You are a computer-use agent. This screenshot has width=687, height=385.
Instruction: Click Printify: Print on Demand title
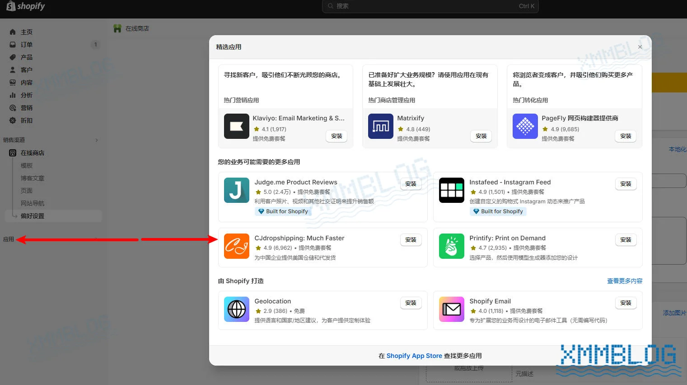click(507, 238)
